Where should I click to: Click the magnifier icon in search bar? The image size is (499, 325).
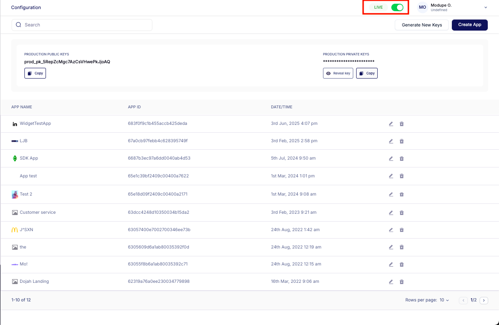point(19,25)
